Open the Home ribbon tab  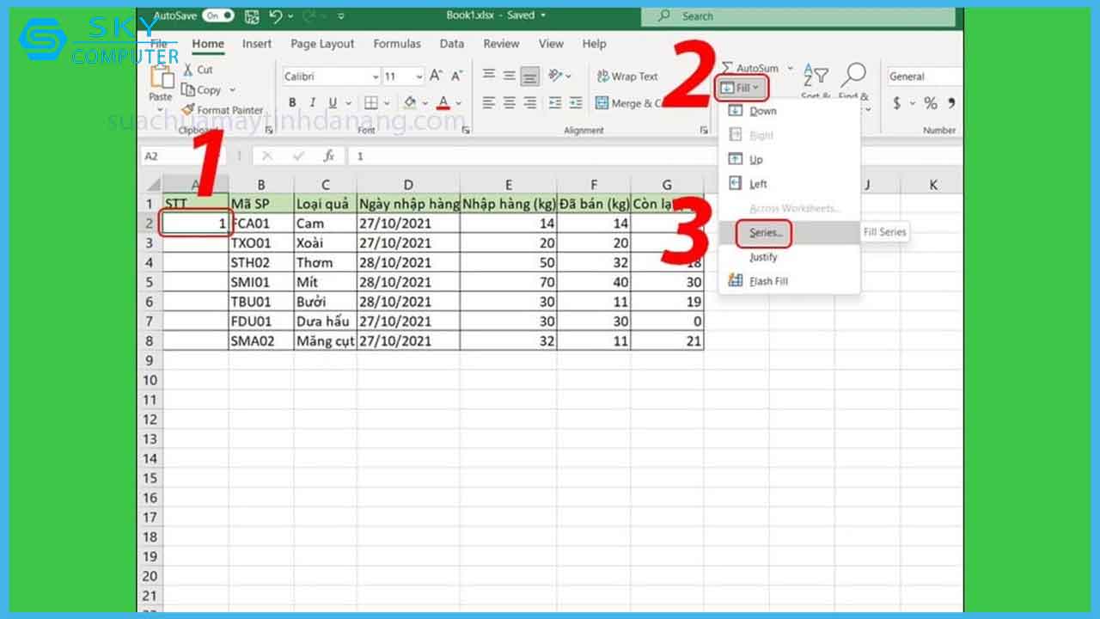[x=208, y=44]
